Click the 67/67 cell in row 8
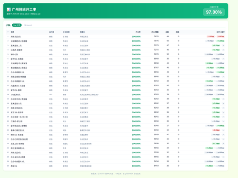The height and width of the screenshot is (178, 238). (x=156, y=68)
